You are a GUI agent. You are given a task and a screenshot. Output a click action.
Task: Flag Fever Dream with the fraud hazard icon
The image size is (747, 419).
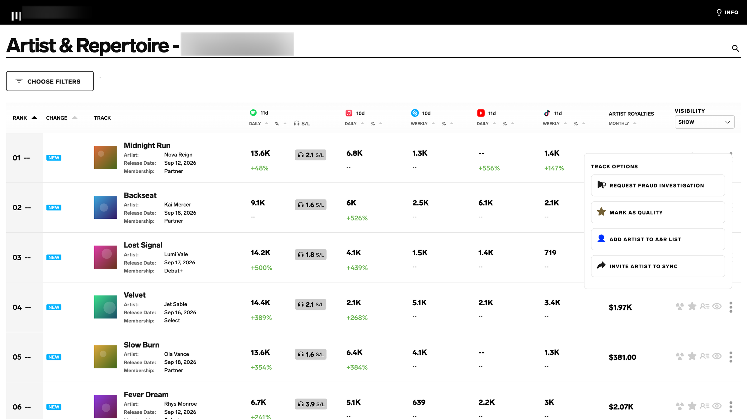(680, 406)
